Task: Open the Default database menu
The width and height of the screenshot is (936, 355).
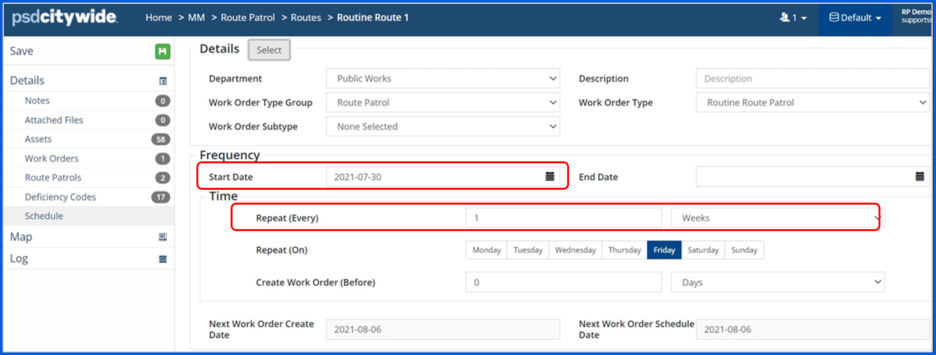Action: pyautogui.click(x=855, y=18)
